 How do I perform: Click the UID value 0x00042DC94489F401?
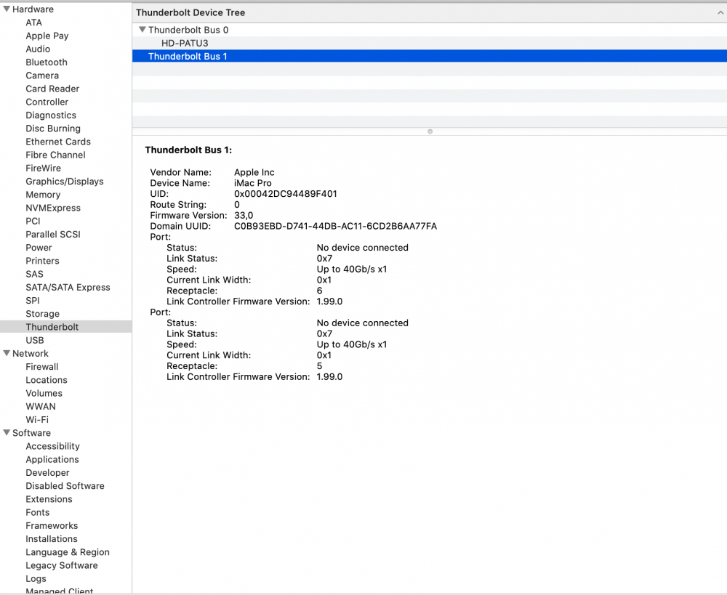pos(285,194)
